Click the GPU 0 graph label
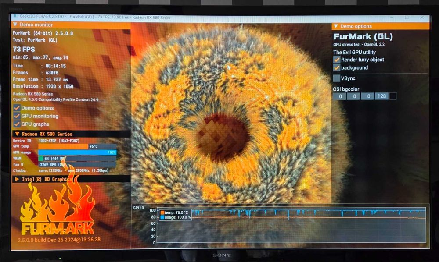This screenshot has width=439, height=262. click(x=138, y=208)
